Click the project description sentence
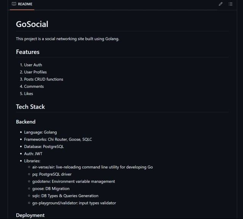 [68, 39]
